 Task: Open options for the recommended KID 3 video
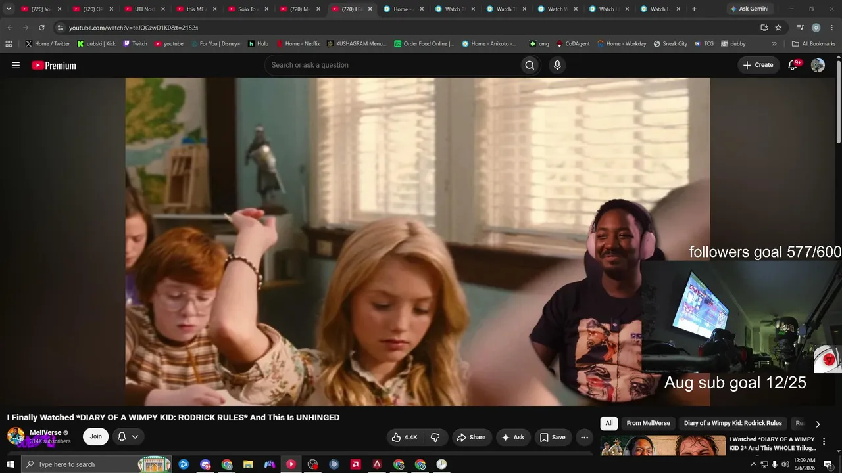tap(824, 441)
